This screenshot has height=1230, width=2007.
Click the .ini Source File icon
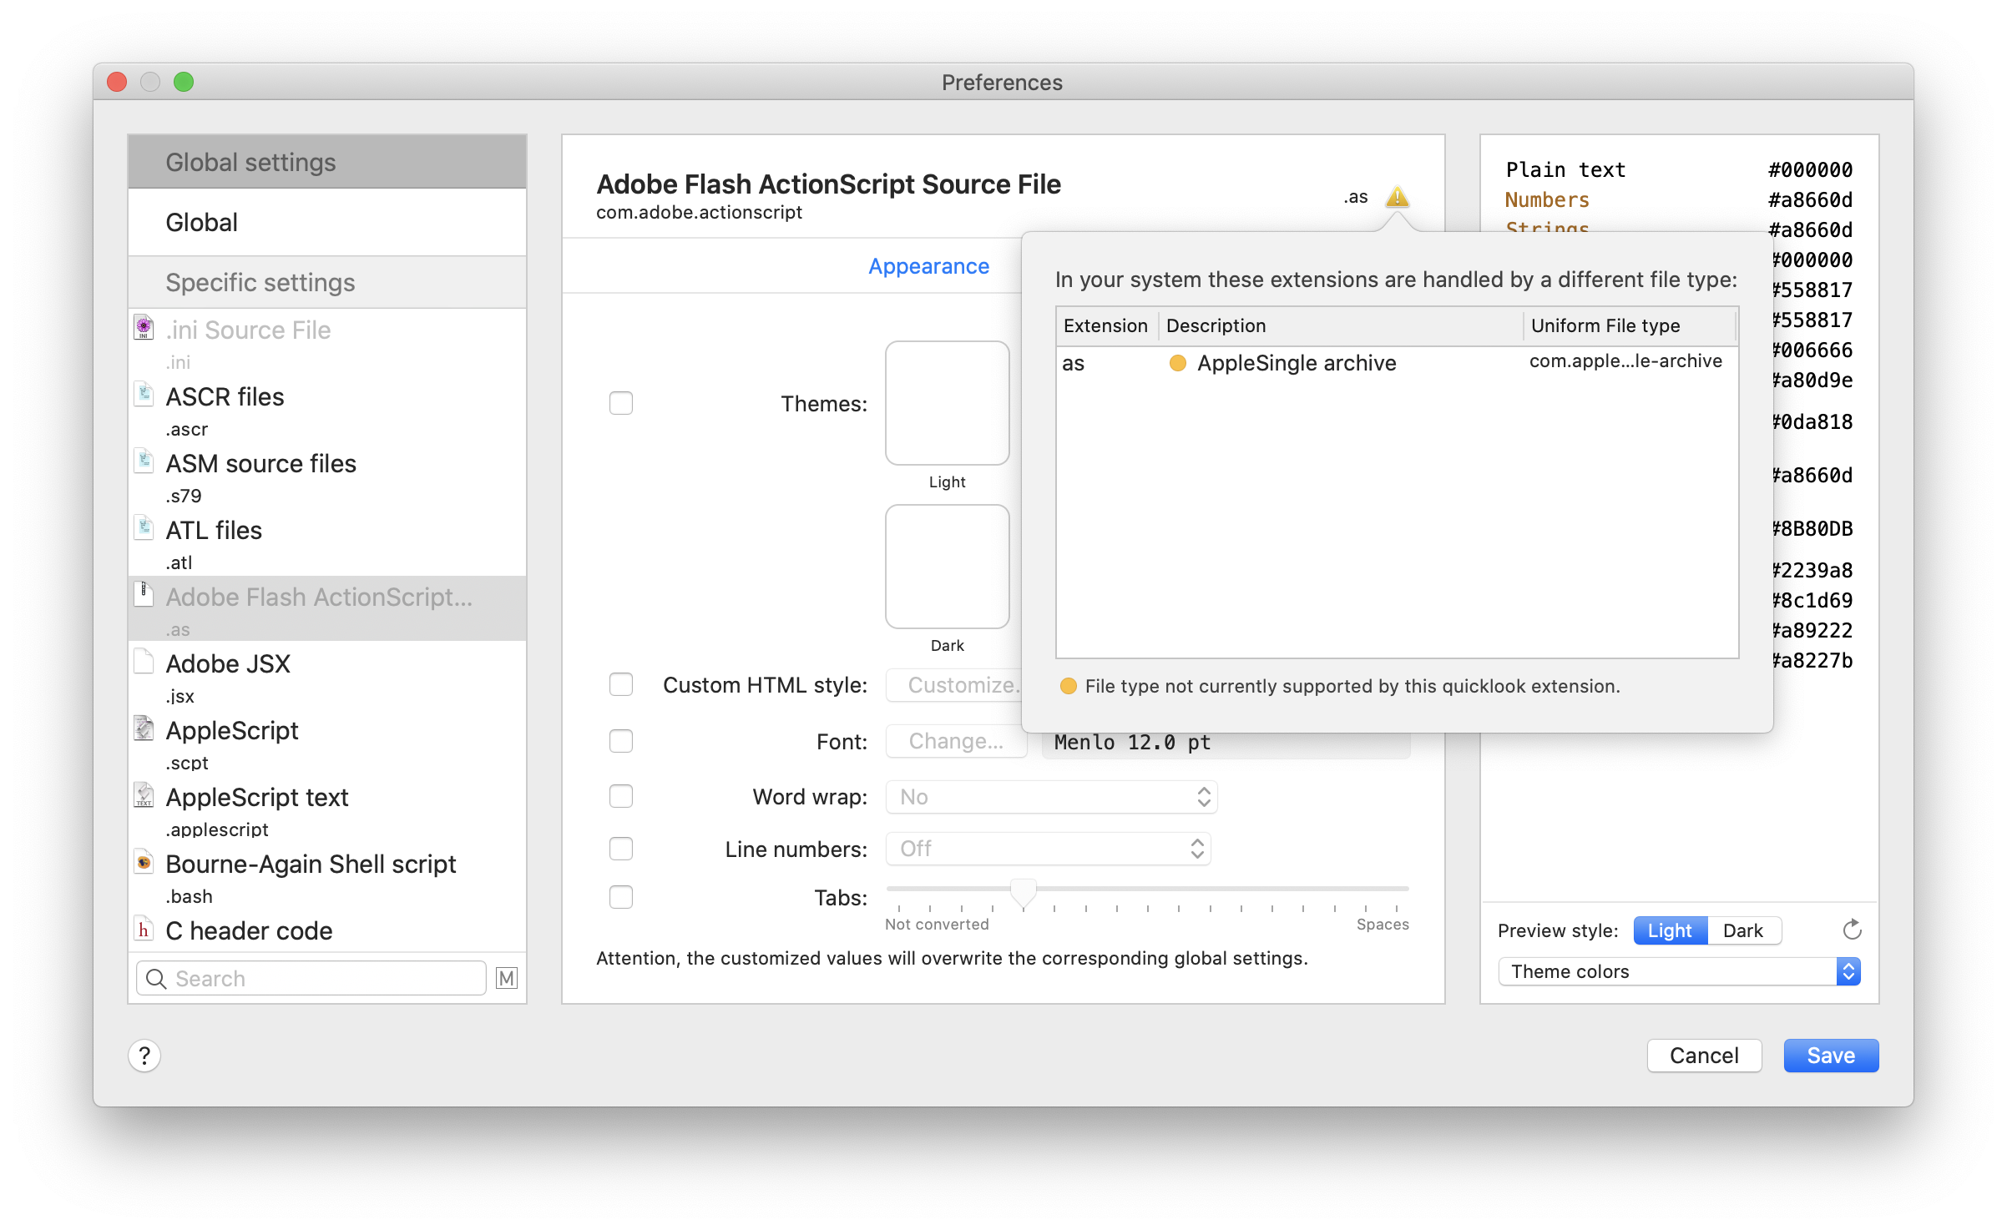tap(144, 328)
